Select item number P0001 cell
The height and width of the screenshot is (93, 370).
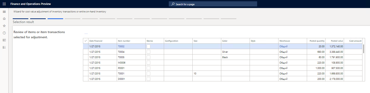pos(131,68)
